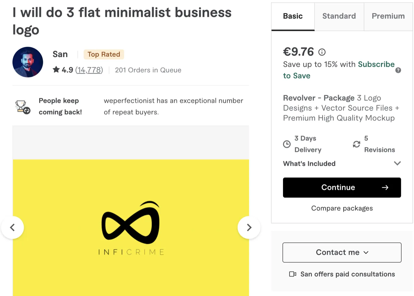This screenshot has width=414, height=296.
Task: Click the price info icon next to €9.76
Action: [322, 52]
